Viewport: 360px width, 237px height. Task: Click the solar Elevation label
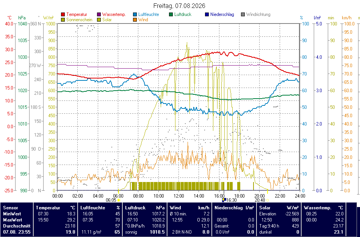268,214
